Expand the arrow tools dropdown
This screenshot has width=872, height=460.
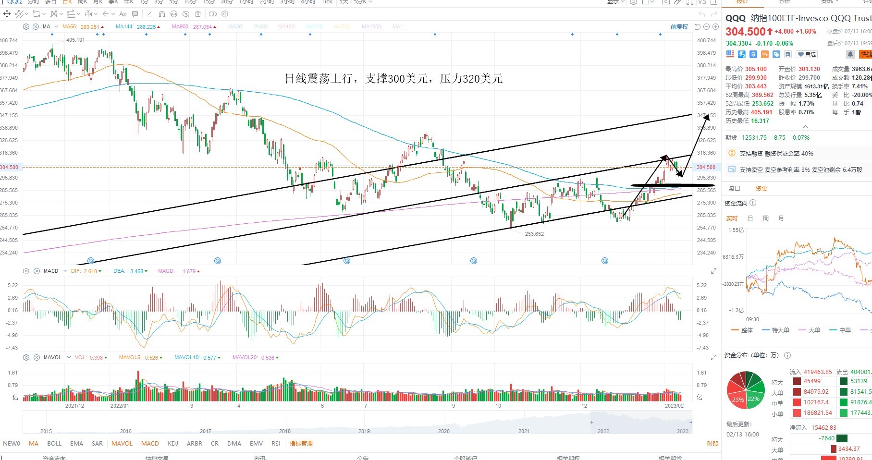[x=113, y=14]
